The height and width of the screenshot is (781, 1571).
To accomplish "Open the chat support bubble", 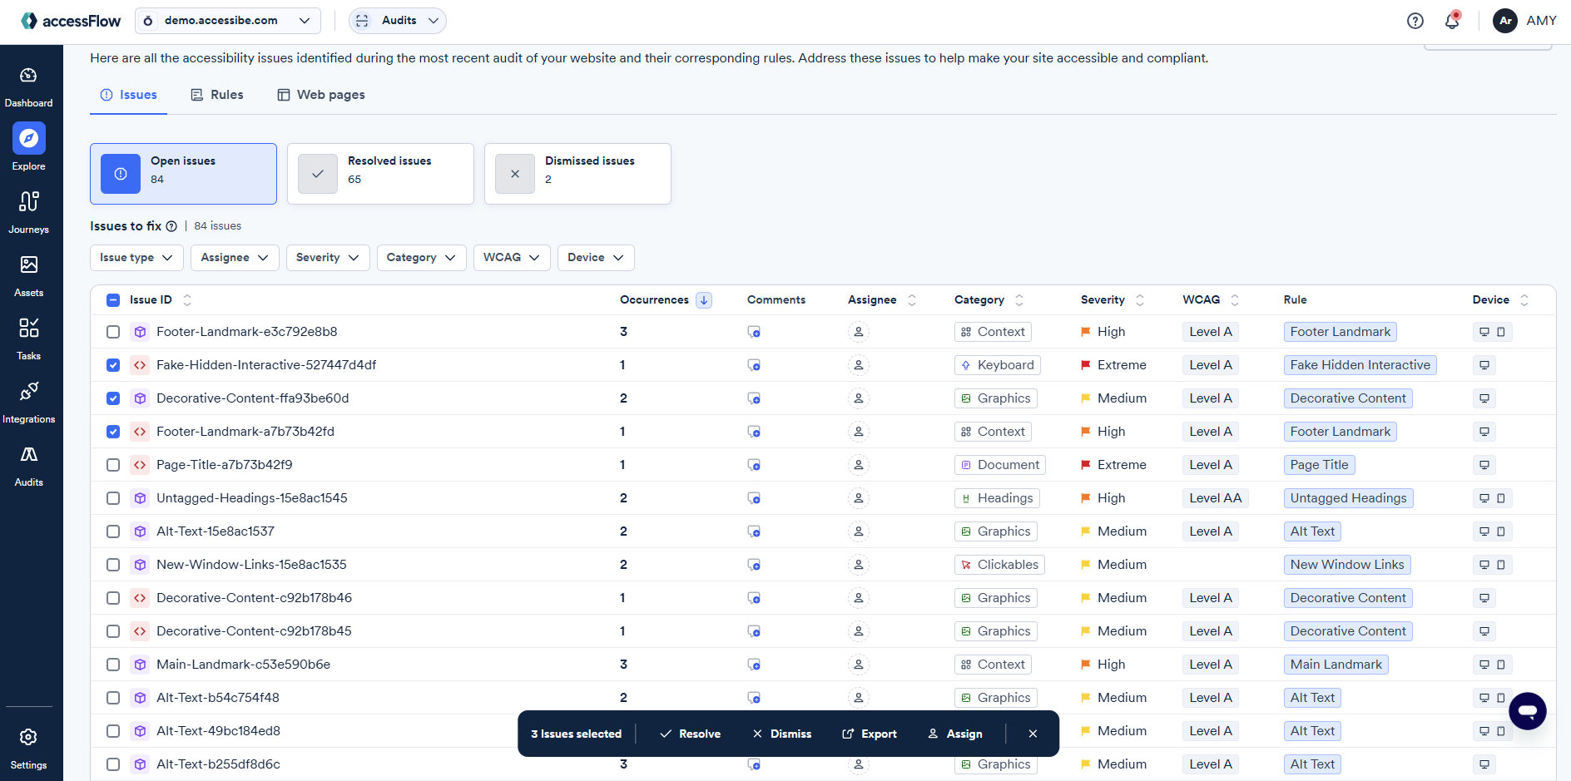I will 1528,711.
